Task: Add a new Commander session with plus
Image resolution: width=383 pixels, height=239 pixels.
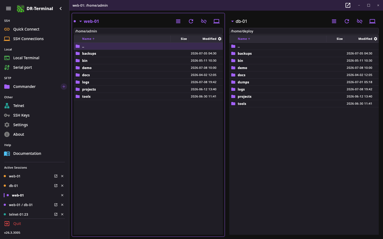Action: coord(64,87)
